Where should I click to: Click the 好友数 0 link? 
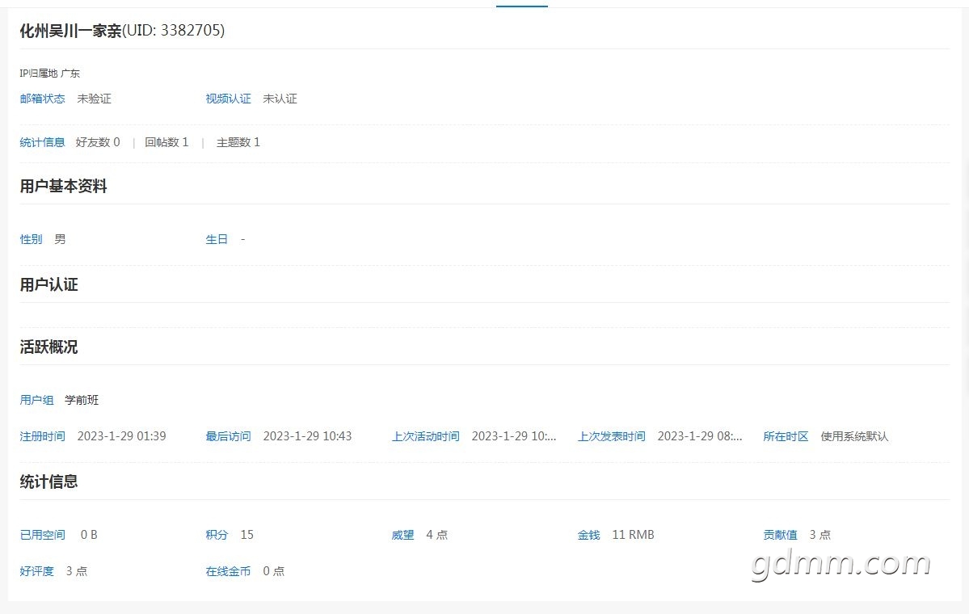pos(98,142)
